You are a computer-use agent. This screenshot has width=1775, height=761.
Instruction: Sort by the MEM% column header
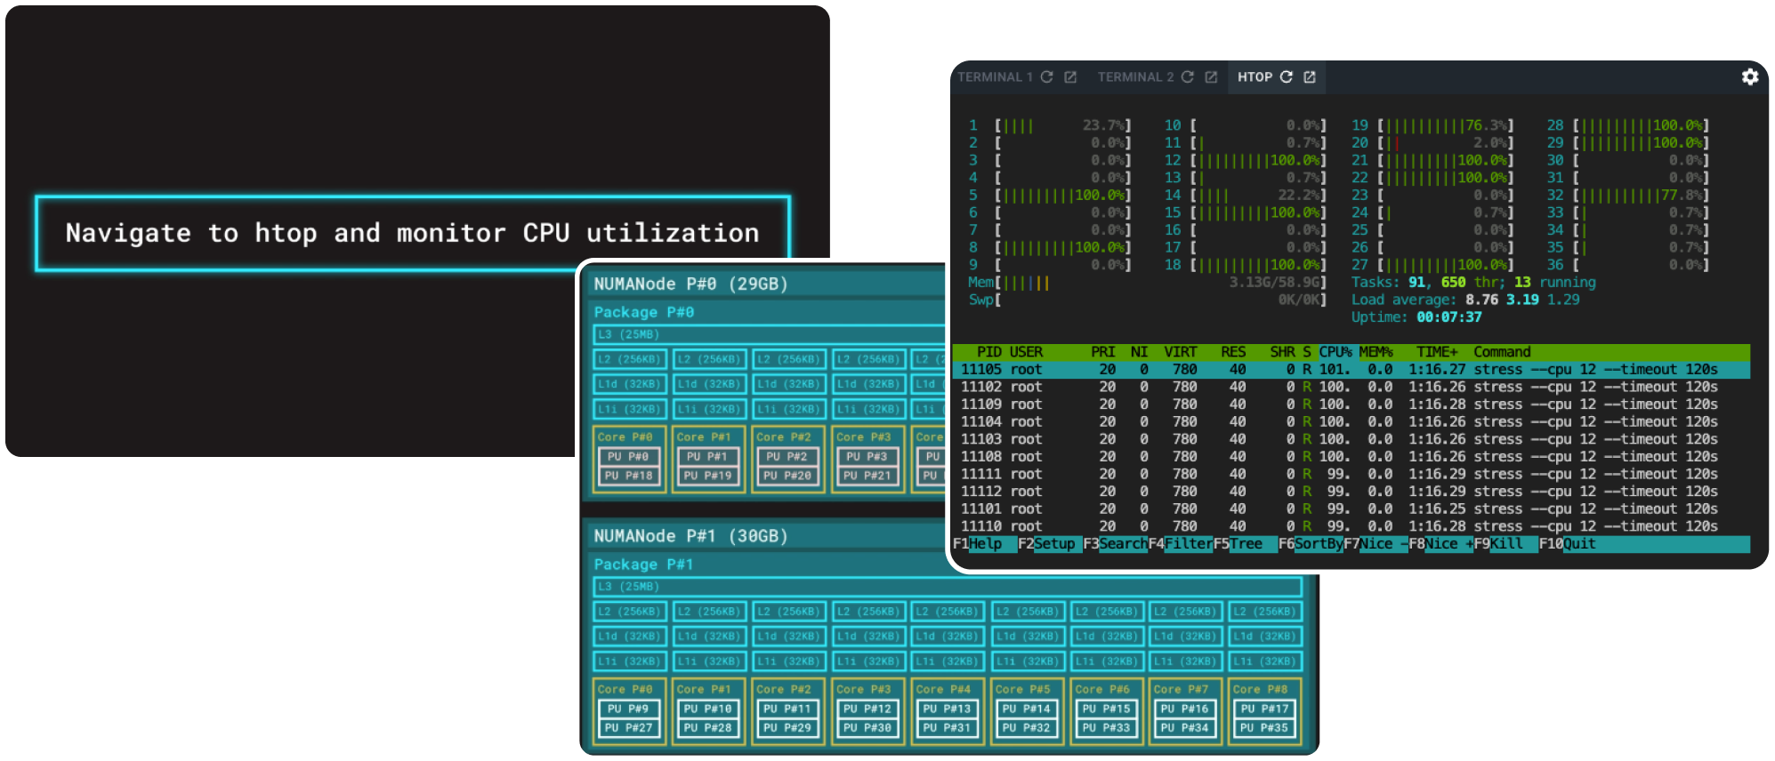pyautogui.click(x=1376, y=352)
